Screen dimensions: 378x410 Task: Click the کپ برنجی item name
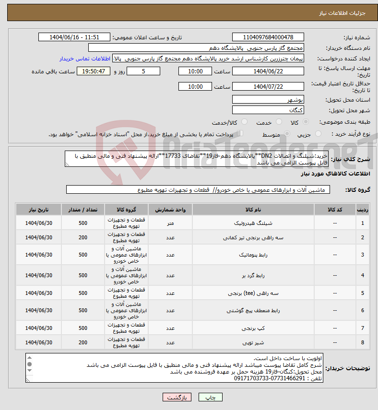coord(253,328)
